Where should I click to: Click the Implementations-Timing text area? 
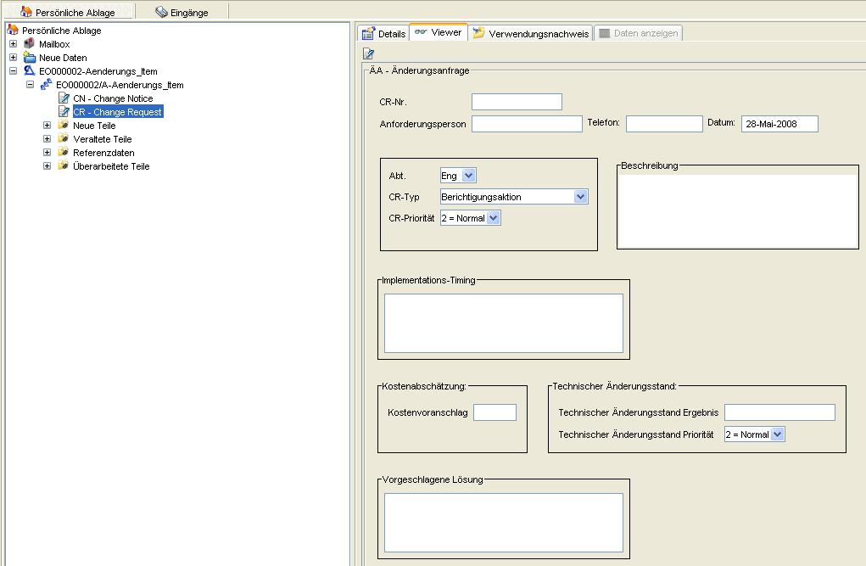pos(504,322)
